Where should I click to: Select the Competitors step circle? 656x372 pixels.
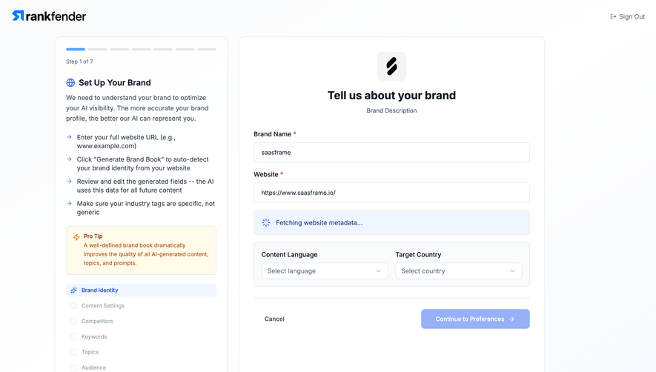[x=73, y=322]
